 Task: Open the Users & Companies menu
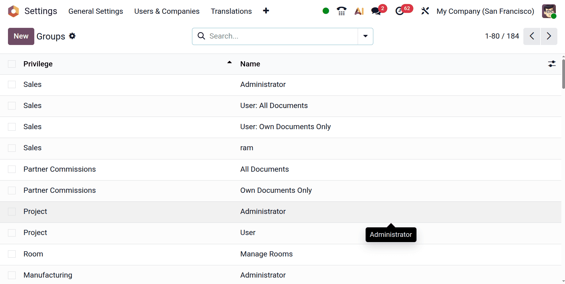click(167, 11)
